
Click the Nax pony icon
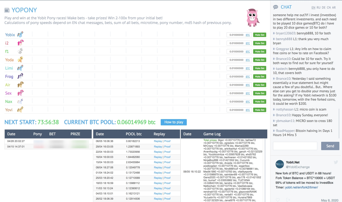pyautogui.click(x=20, y=101)
